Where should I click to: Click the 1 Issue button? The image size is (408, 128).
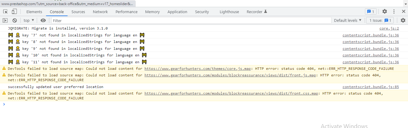click(381, 20)
